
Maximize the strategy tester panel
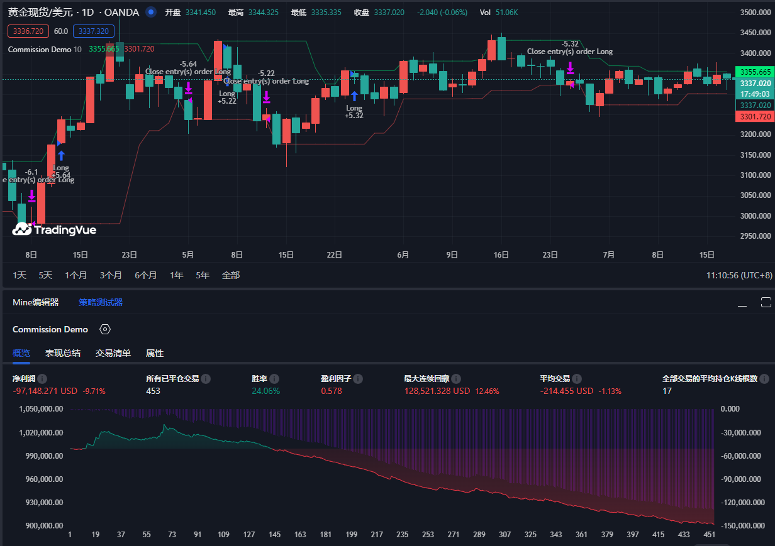tap(766, 302)
